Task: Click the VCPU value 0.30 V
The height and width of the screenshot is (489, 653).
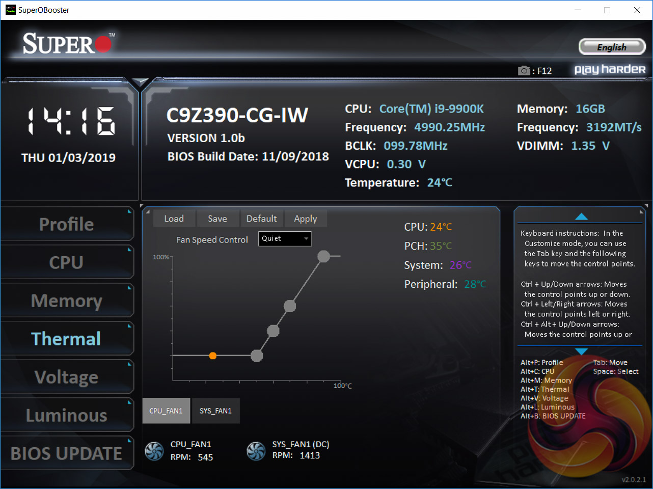Action: pos(406,164)
